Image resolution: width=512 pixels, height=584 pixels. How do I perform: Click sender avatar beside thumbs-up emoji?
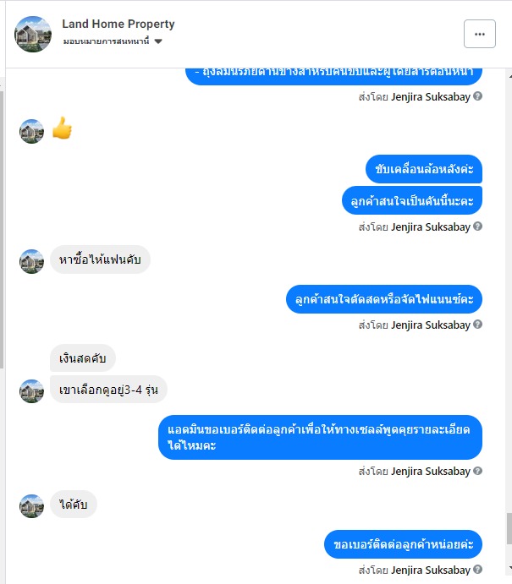[x=31, y=131]
